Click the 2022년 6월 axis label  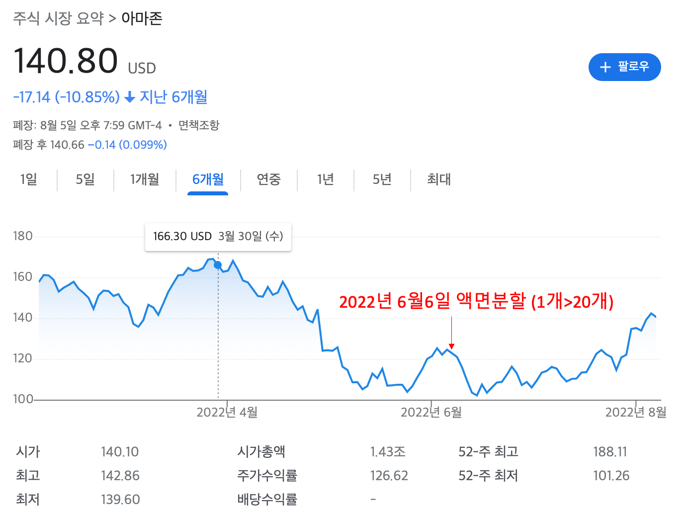(x=431, y=412)
